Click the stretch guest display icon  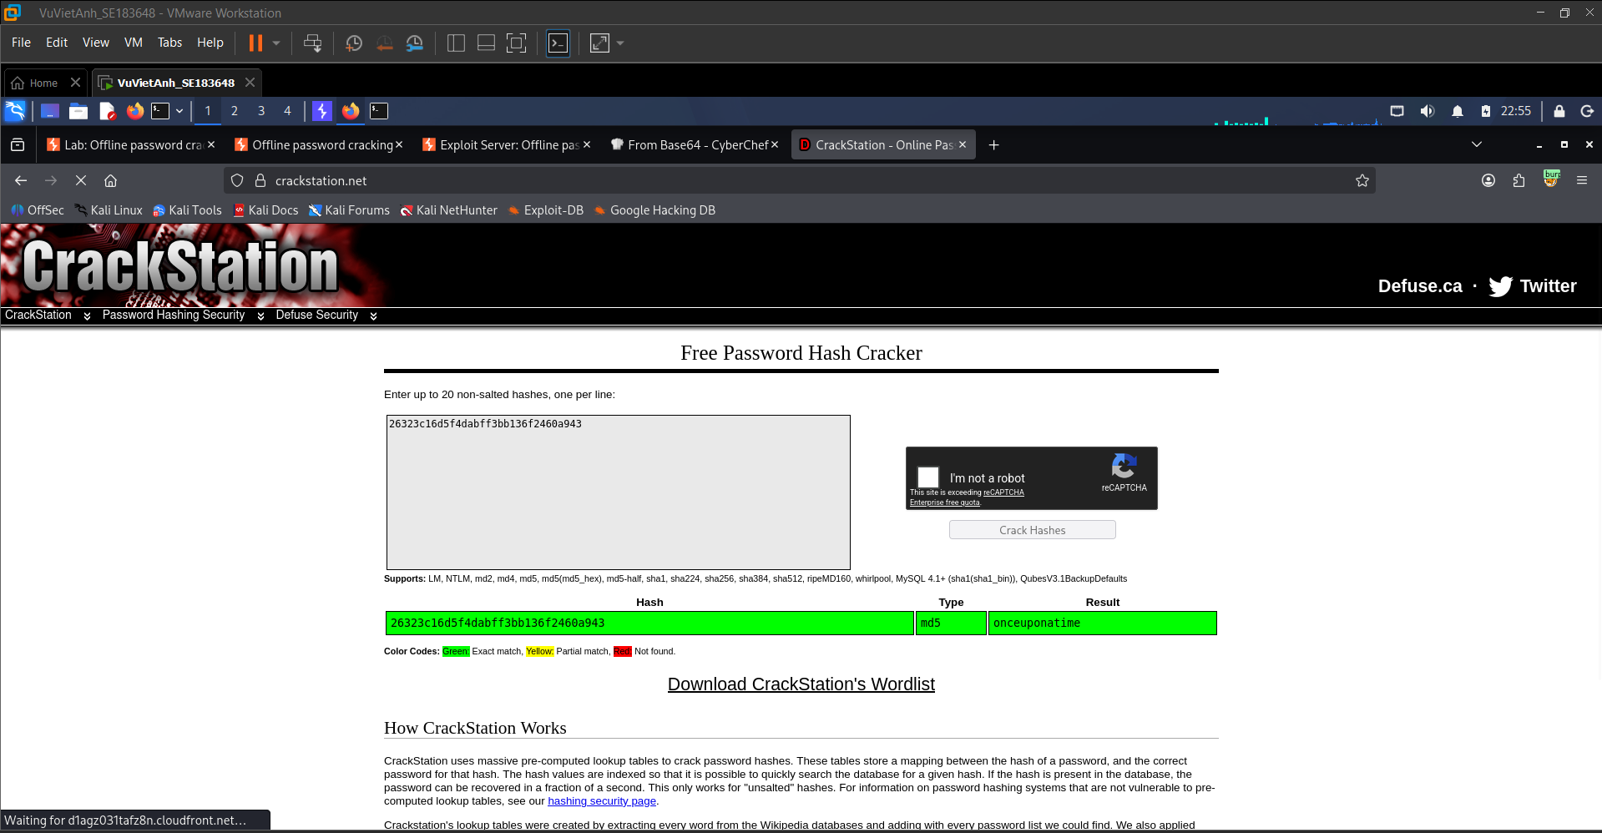[599, 43]
